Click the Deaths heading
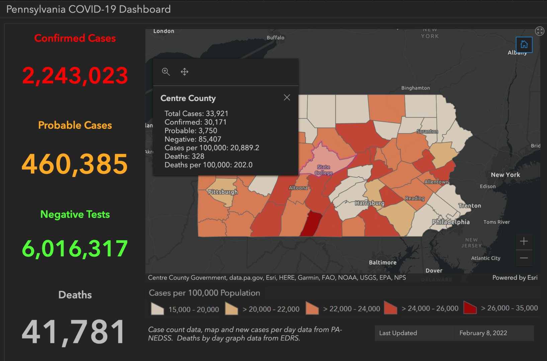This screenshot has height=361, width=547. click(x=75, y=295)
